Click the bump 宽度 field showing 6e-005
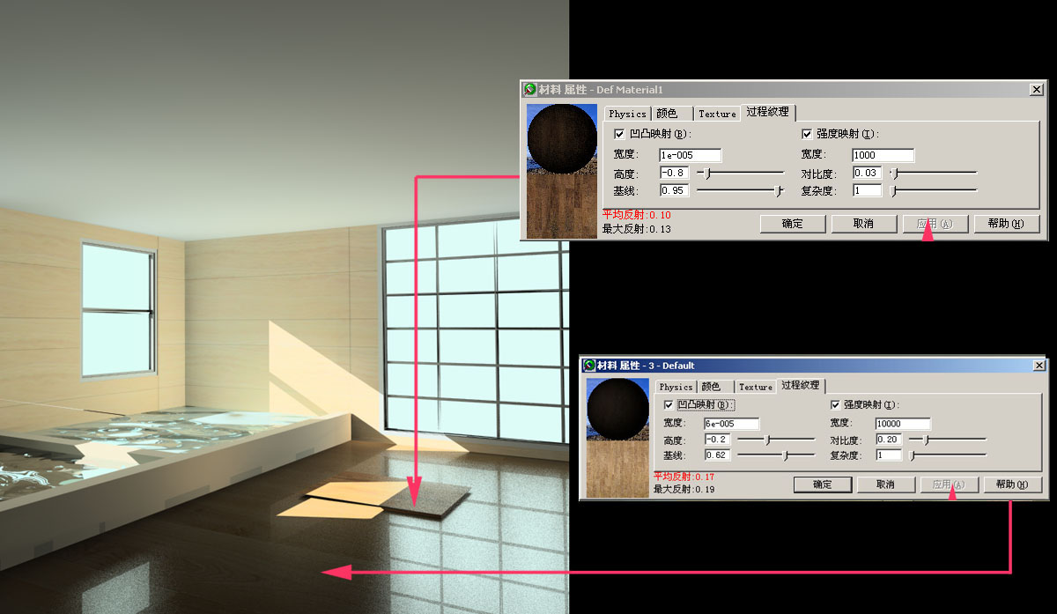 click(x=731, y=424)
